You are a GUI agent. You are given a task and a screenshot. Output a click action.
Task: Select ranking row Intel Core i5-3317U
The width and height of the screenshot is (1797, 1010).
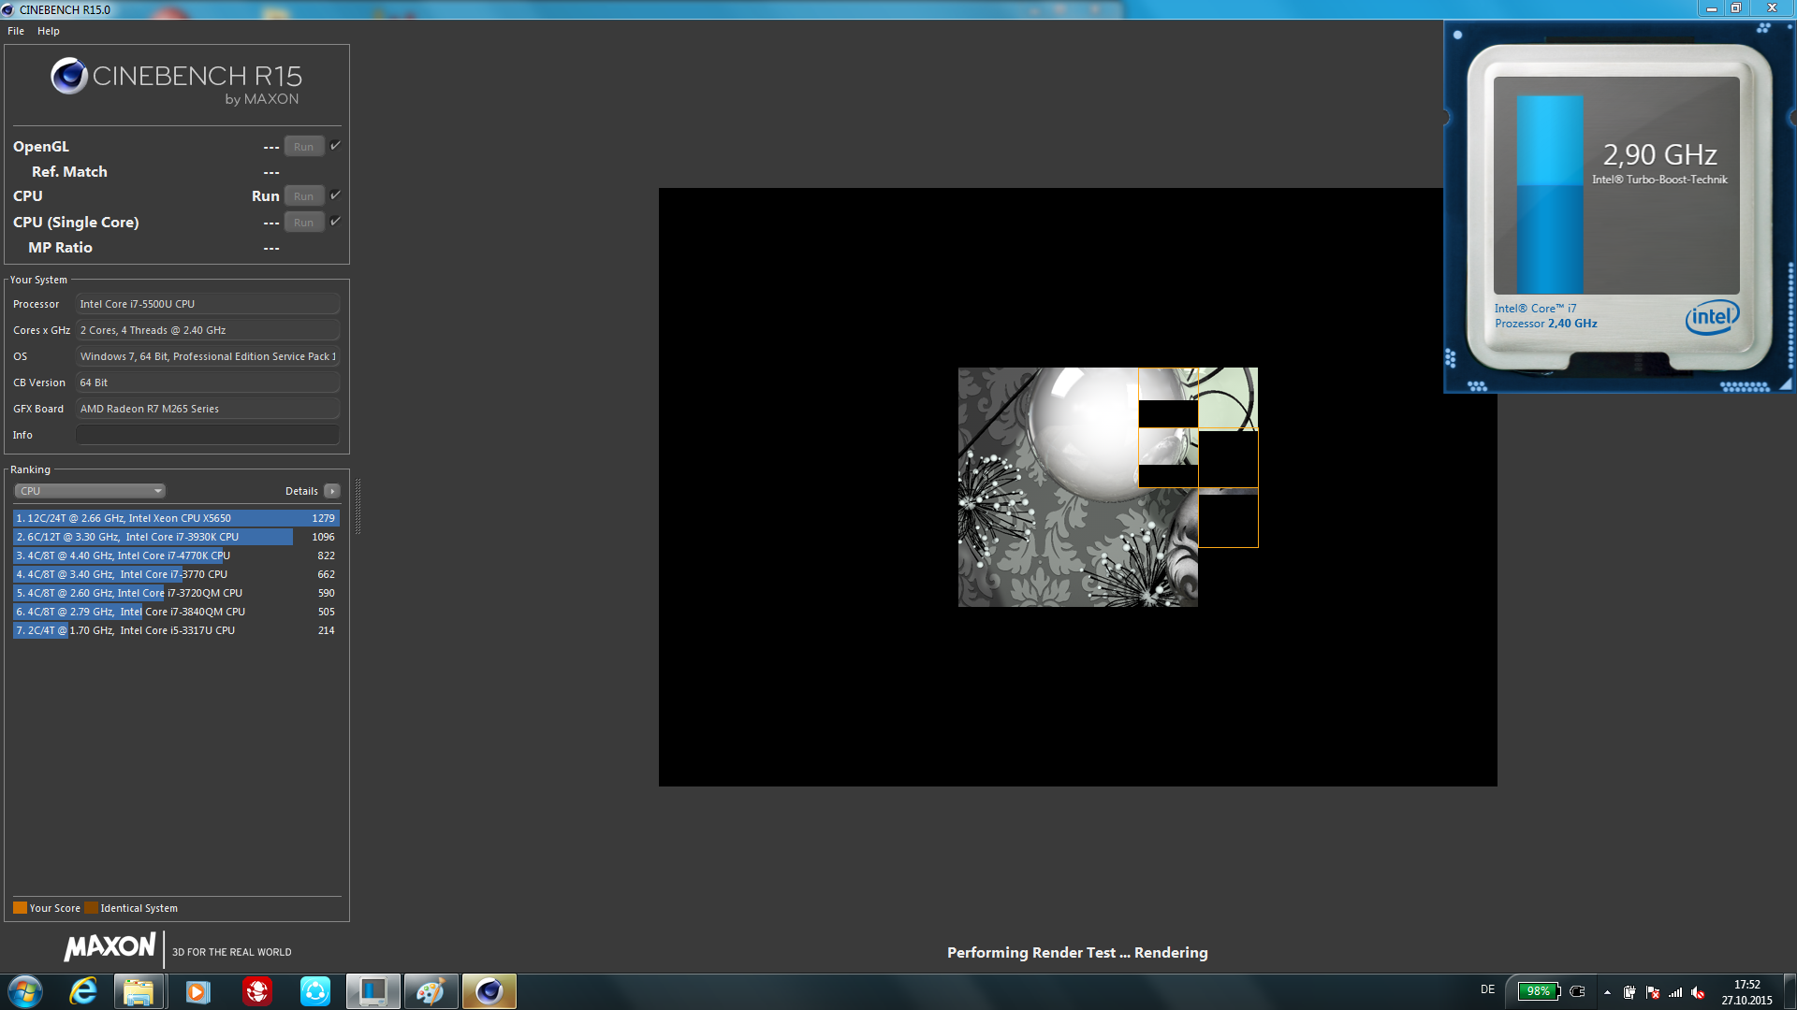[x=176, y=630]
